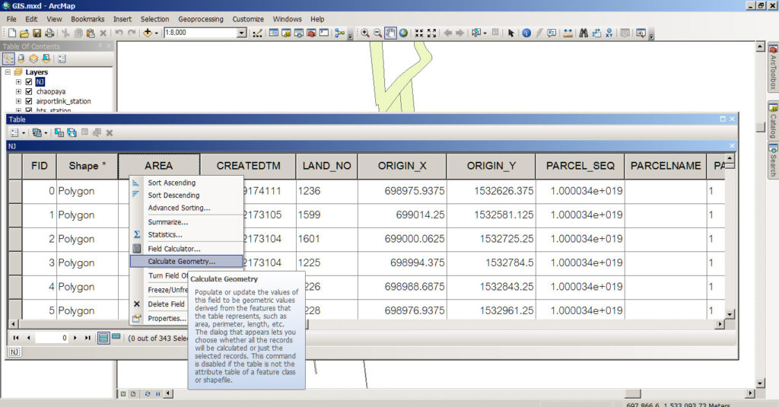The height and width of the screenshot is (407, 779).
Task: Click the Add Data button icon
Action: (148, 33)
